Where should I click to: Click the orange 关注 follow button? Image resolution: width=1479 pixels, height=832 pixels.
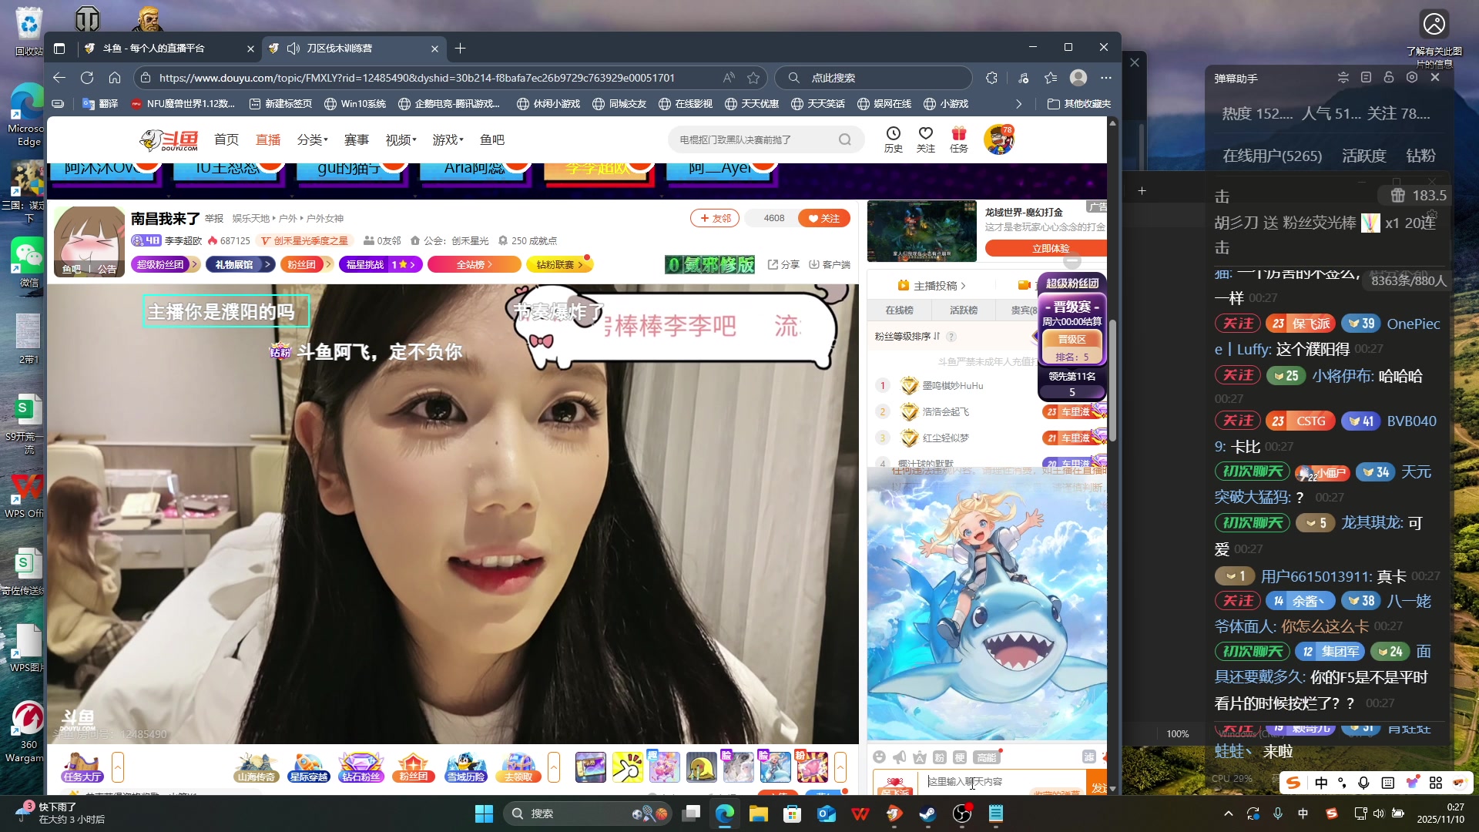(x=823, y=219)
